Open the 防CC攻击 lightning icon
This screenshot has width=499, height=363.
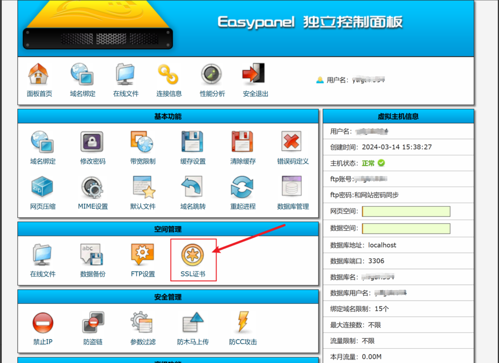243,321
